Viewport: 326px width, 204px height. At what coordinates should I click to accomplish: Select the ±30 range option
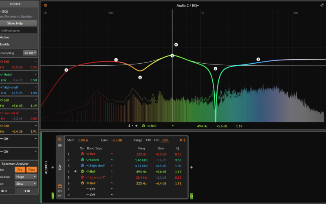pyautogui.click(x=165, y=140)
